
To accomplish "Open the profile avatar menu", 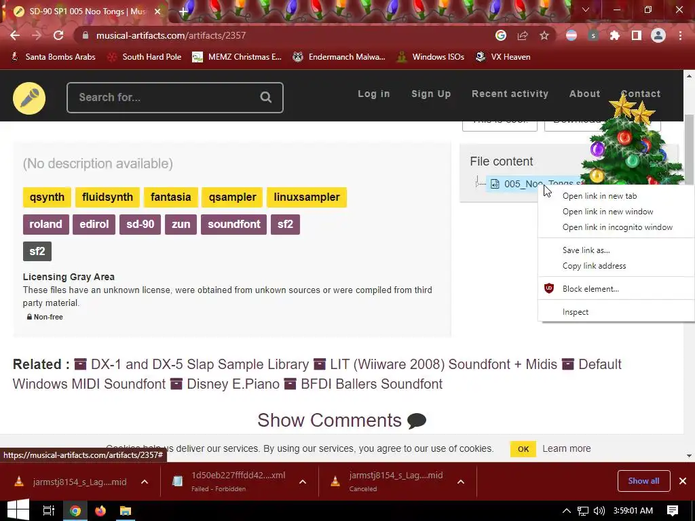I will 658,35.
